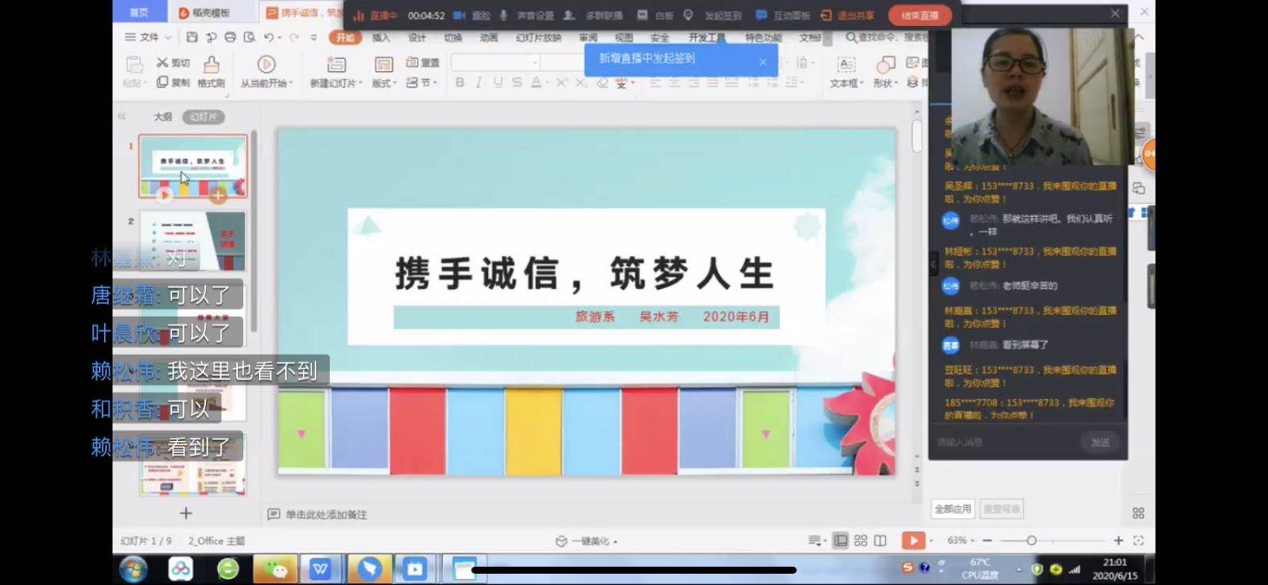Start slideshow with the orange play icon

pos(913,541)
